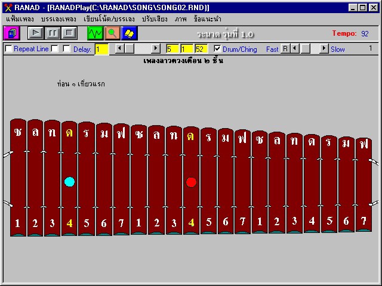This screenshot has height=286, width=382.
Task: Open the ภาพ menu
Action: 180,19
